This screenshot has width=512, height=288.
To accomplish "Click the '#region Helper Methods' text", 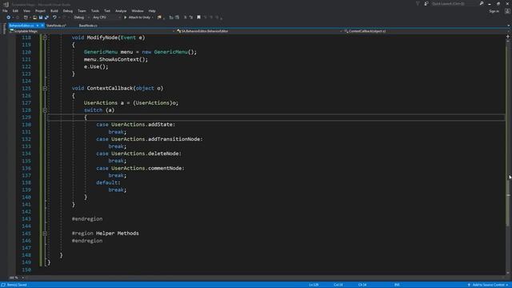I will pos(105,233).
